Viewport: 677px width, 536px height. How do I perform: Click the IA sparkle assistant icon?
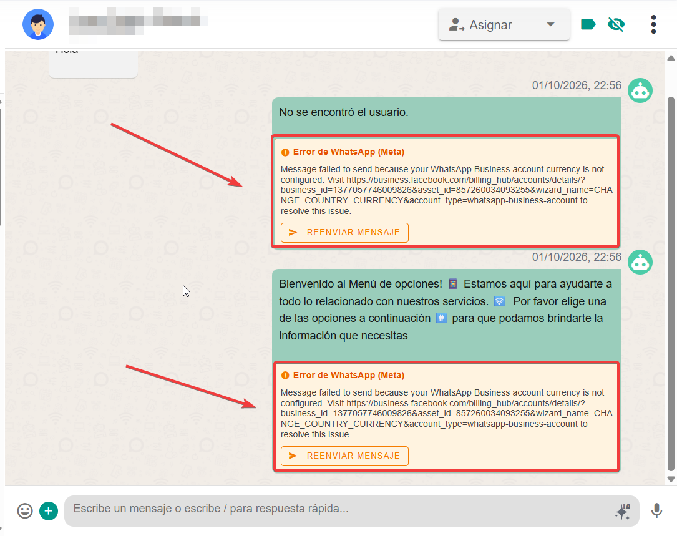[622, 511]
